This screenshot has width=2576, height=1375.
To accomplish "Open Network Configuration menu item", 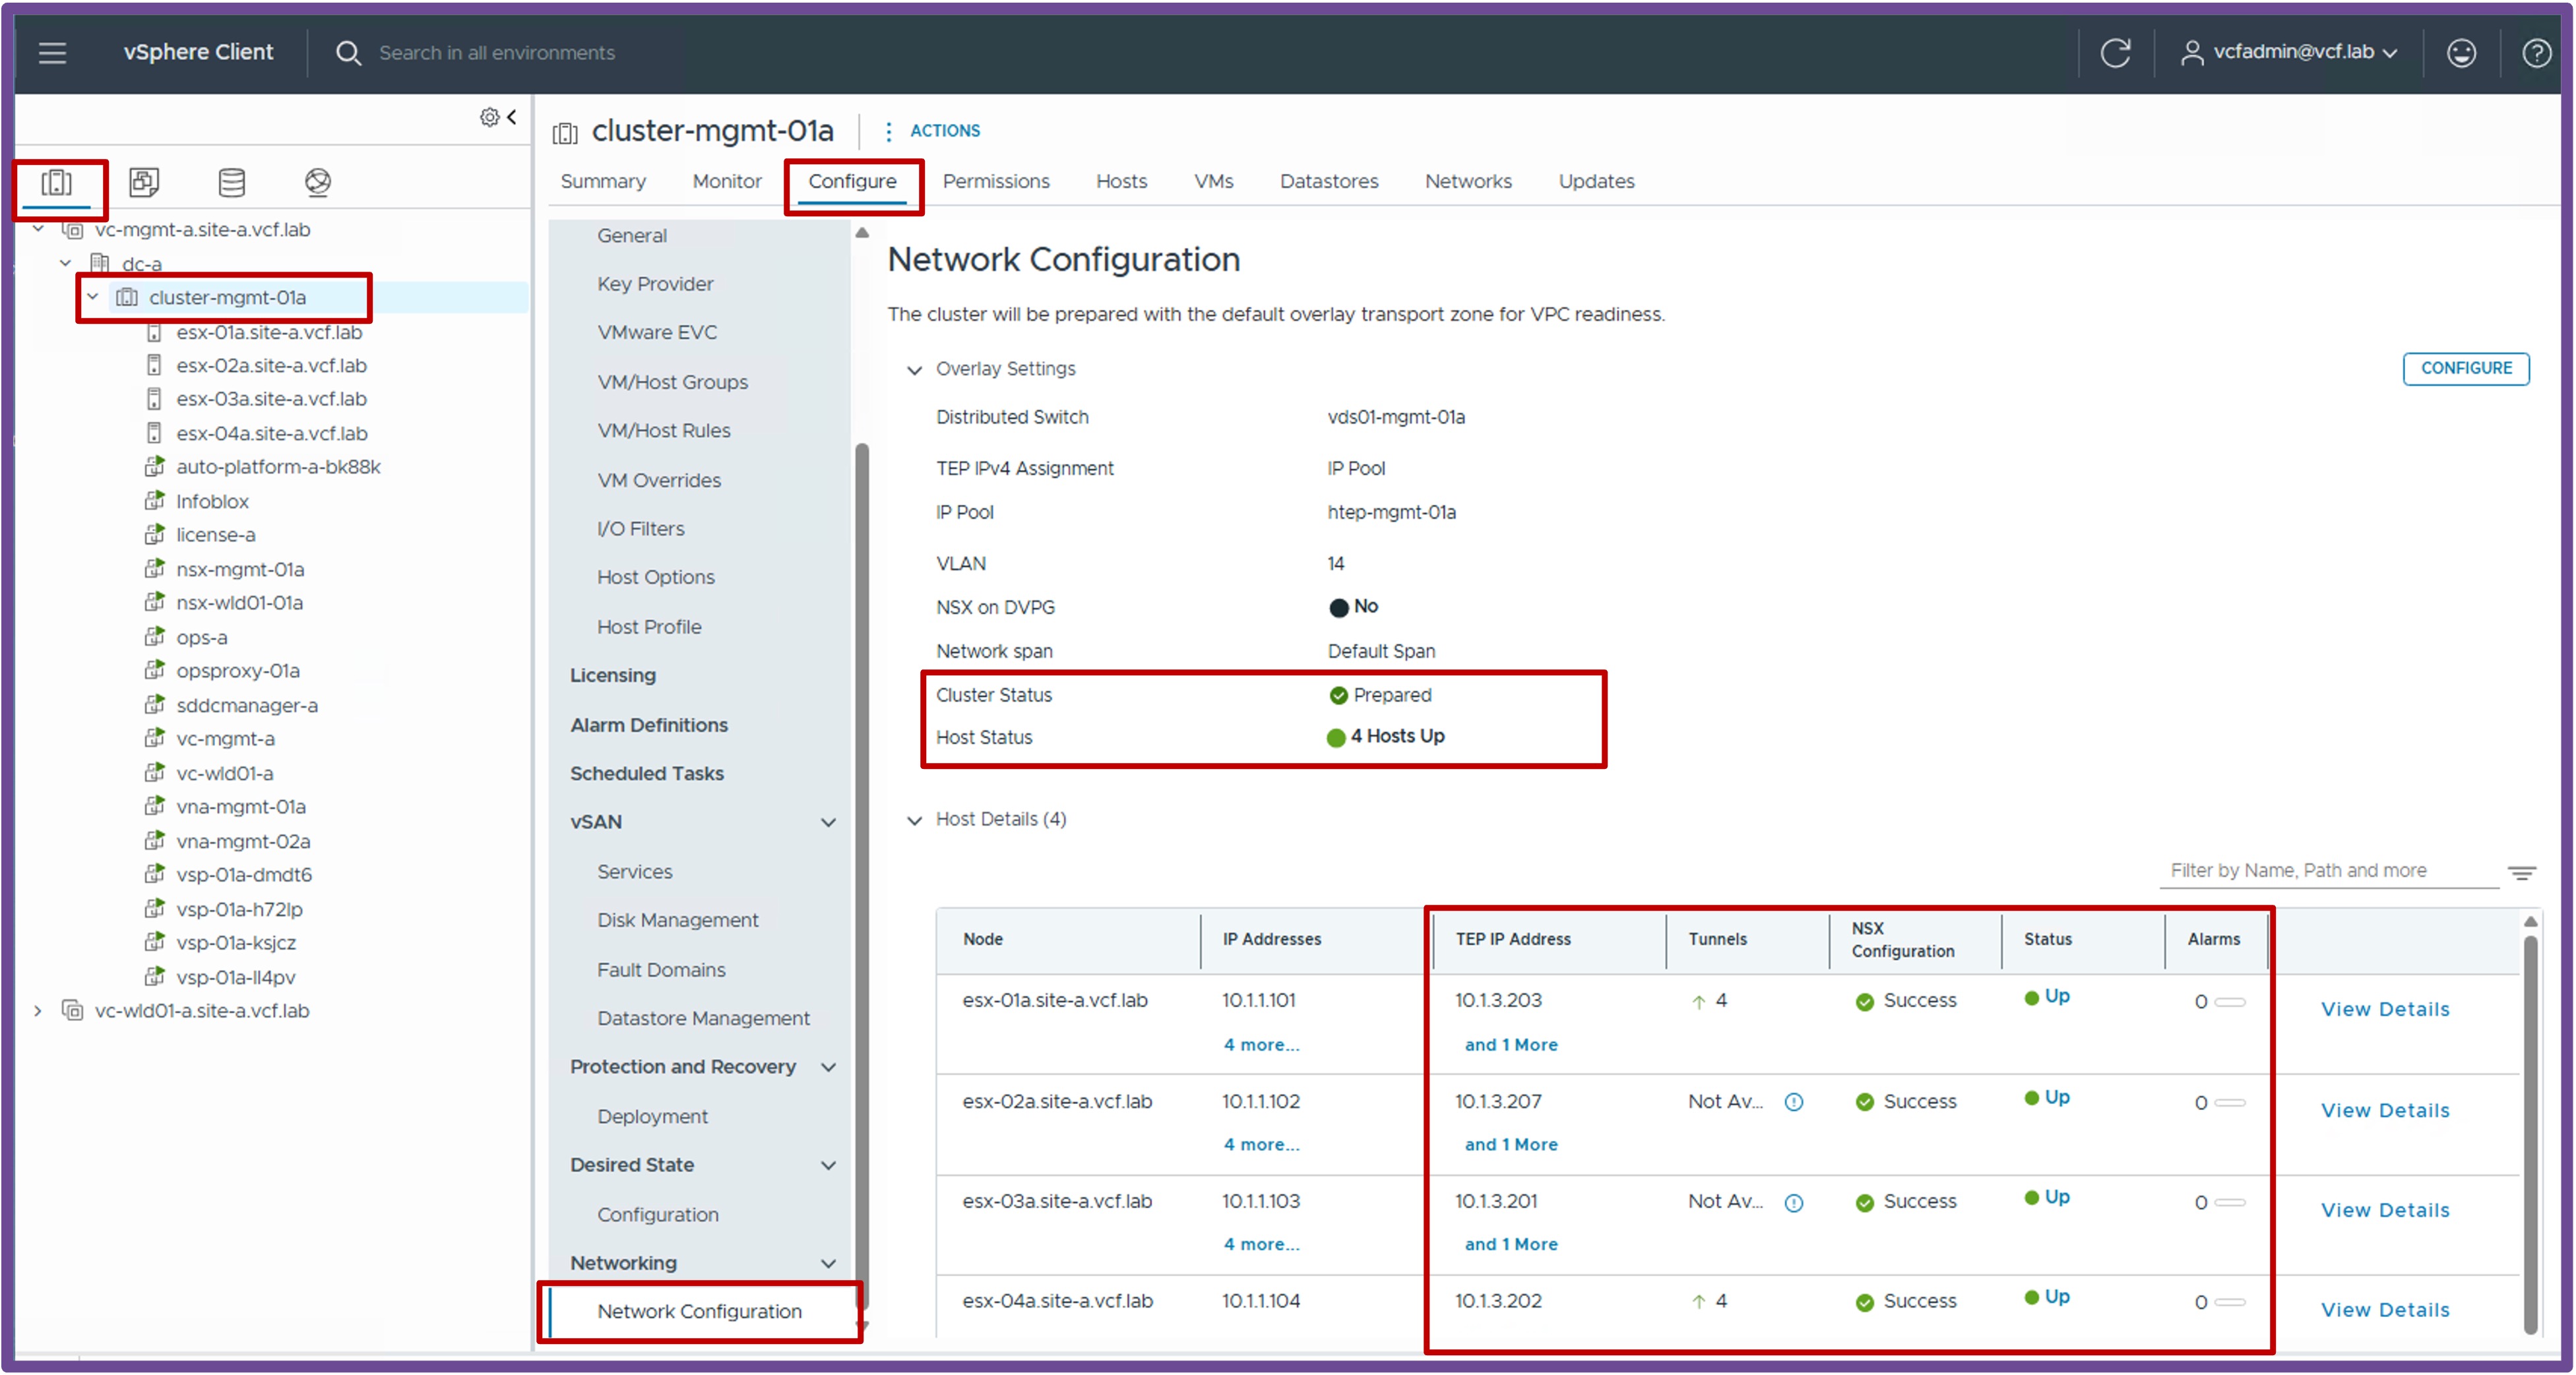I will 699,1311.
